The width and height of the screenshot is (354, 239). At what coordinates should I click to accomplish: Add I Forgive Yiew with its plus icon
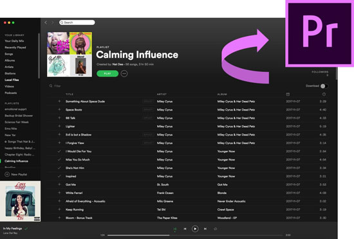click(x=59, y=143)
